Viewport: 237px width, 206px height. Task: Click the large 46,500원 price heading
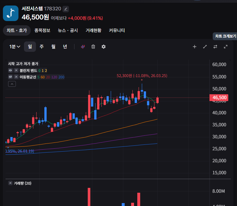click(35, 17)
